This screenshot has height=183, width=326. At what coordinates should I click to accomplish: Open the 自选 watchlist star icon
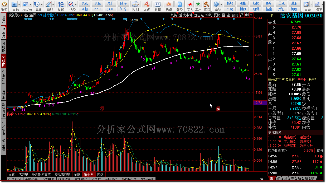14,4
